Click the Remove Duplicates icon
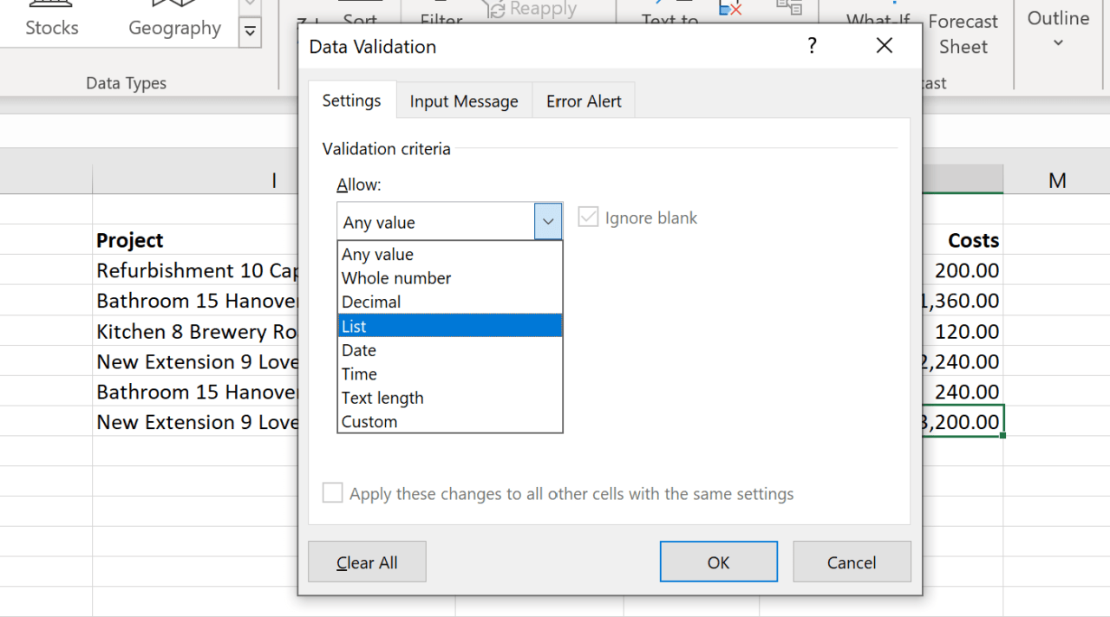Screen dimensions: 1110x617 (731, 9)
